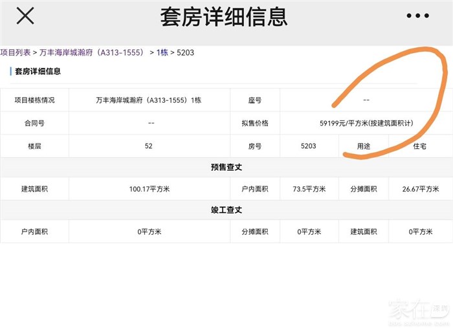Open 万丰海岸城瀚府（A313-1555） breadcrumb link
Viewport: 453px width, 328px height.
(x=92, y=52)
